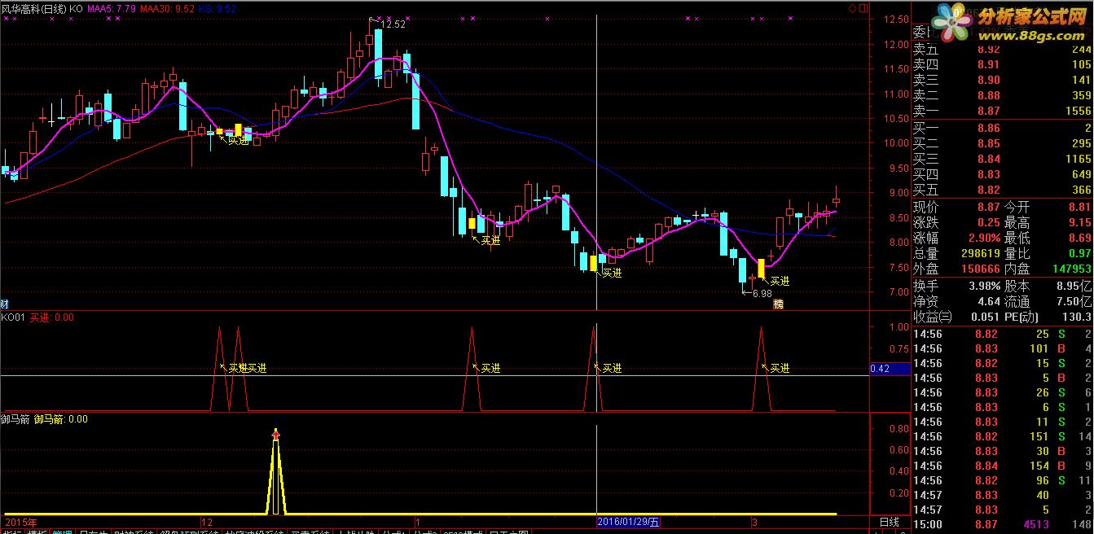This screenshot has width=1094, height=534.
Task: Select the 日线 period button at bottom right
Action: (889, 522)
